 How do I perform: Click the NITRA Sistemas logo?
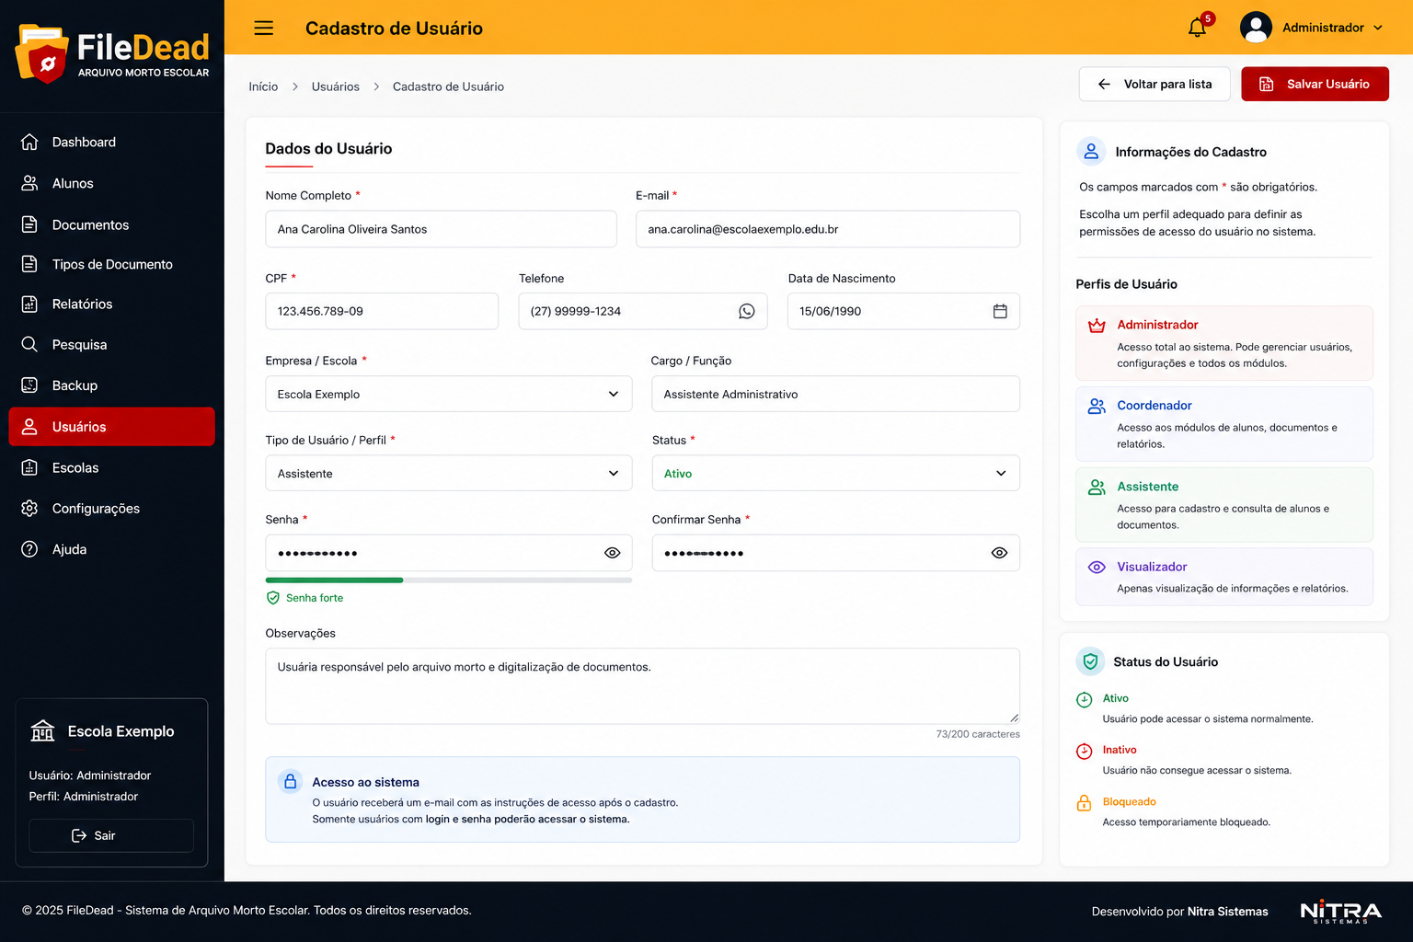point(1340,912)
